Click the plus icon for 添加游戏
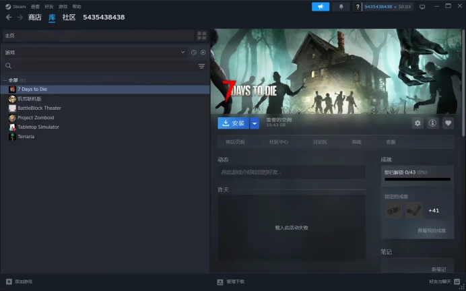 tap(9, 282)
